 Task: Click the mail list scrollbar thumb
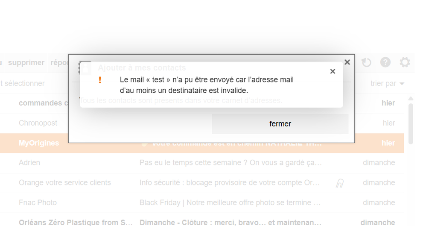pos(411,124)
